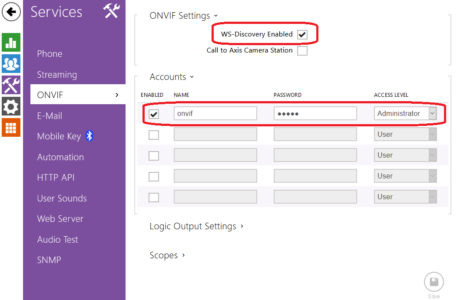Screen dimensions: 467x300
Task: Click the Bluetooth icon beside Mobile Key
Action: pos(89,136)
